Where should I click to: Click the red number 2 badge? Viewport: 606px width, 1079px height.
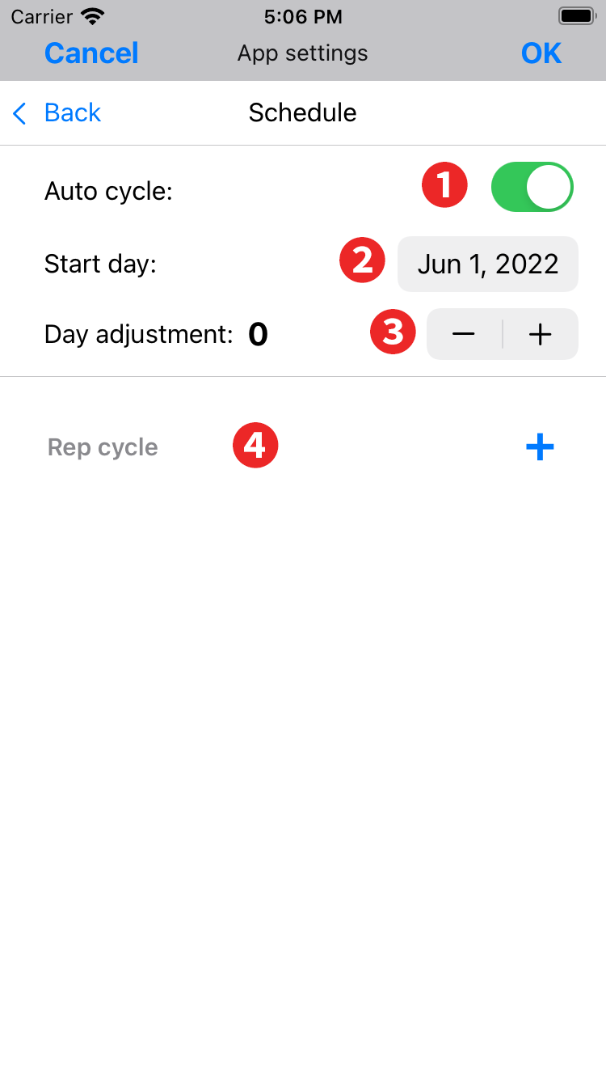coord(362,260)
